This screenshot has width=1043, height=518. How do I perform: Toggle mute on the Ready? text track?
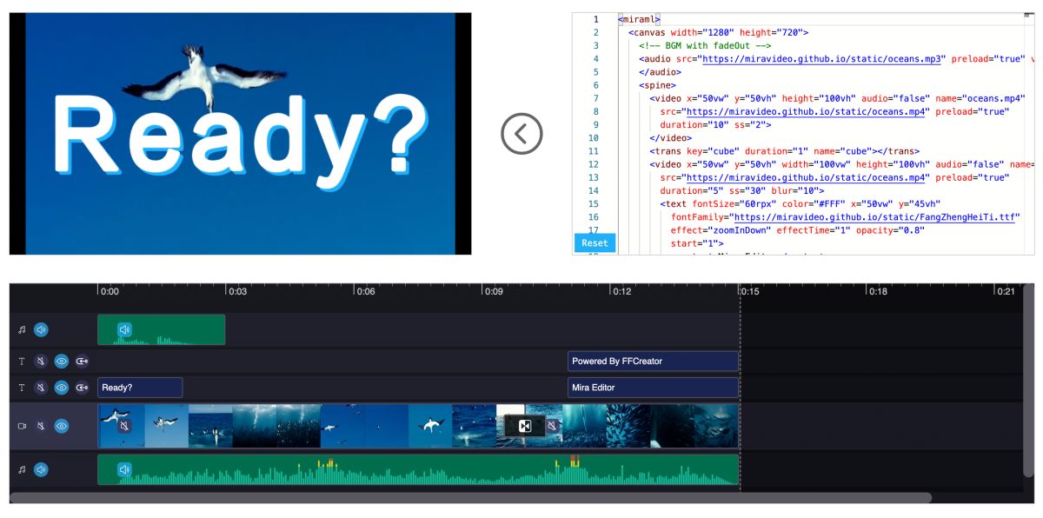(x=41, y=388)
